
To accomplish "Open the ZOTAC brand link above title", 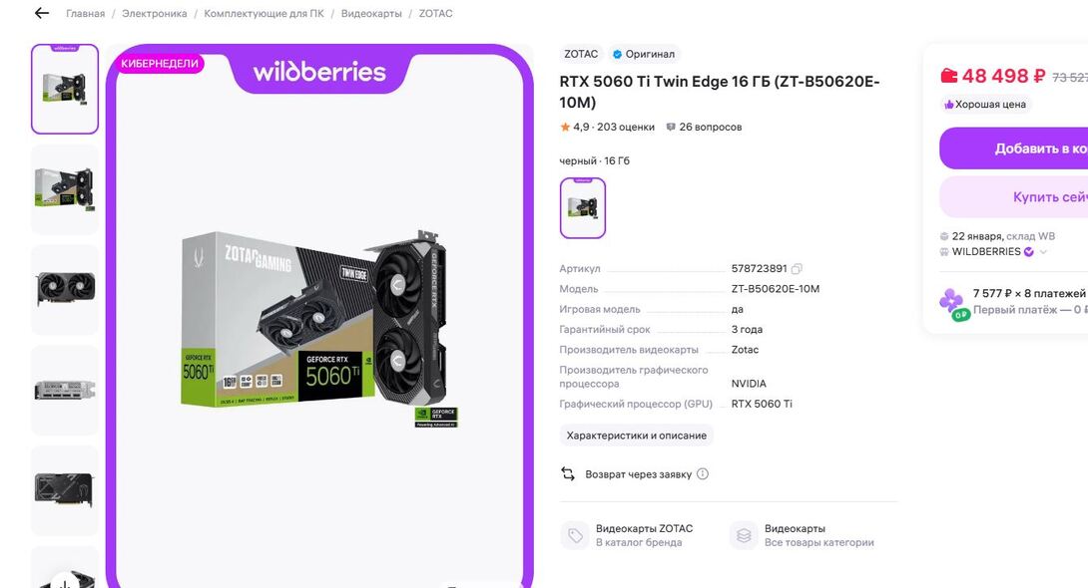I will click(581, 54).
